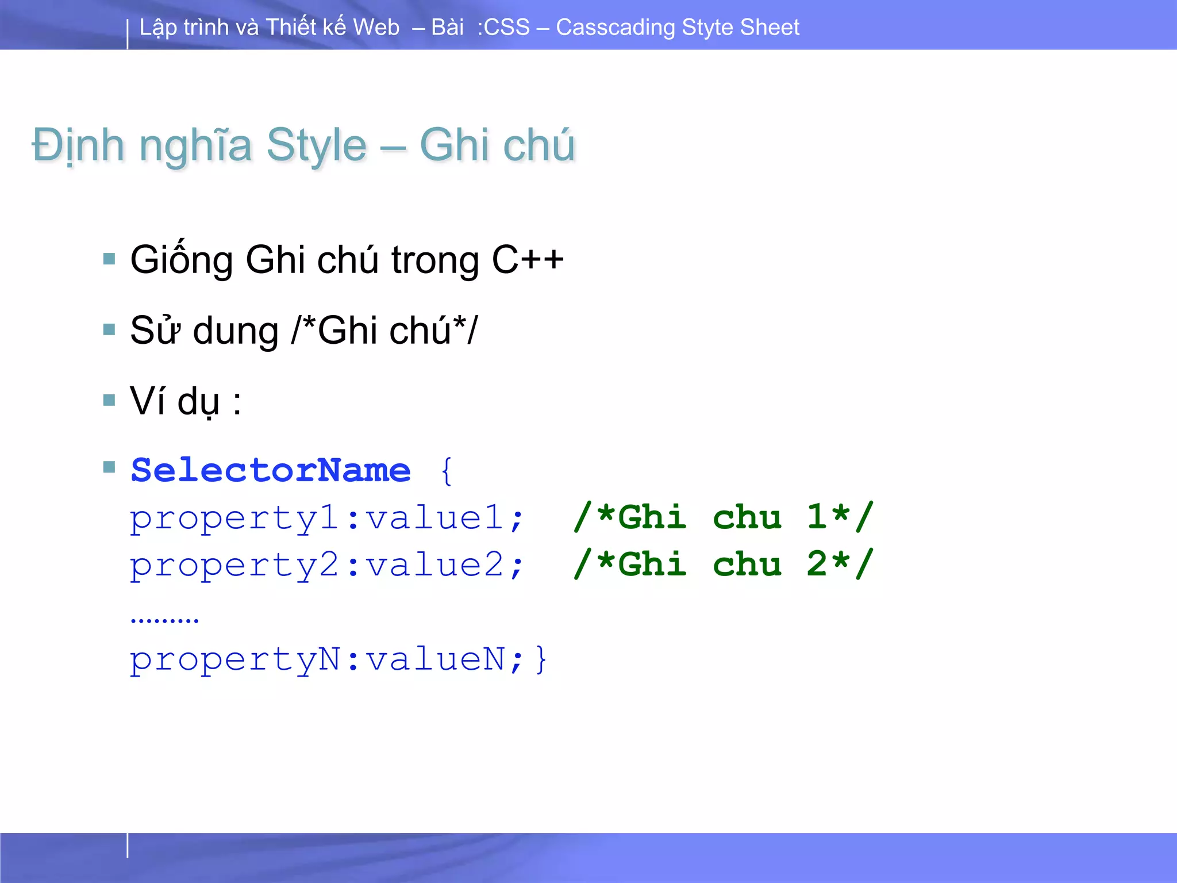Click the code 'propertyN:valueN;}'
The image size is (1177, 883).
pos(339,659)
